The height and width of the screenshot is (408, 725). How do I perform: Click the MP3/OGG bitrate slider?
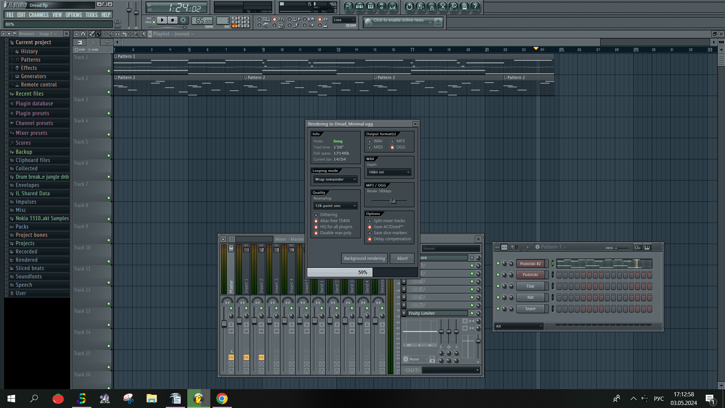pos(393,201)
